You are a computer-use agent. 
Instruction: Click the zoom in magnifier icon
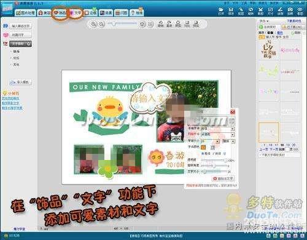[x=93, y=24]
